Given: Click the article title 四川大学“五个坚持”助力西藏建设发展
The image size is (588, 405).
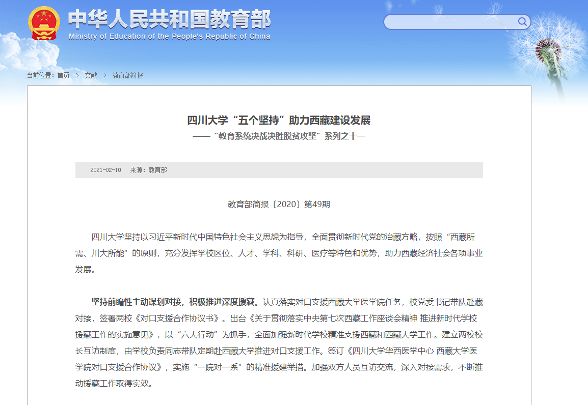Looking at the screenshot, I should 279,120.
